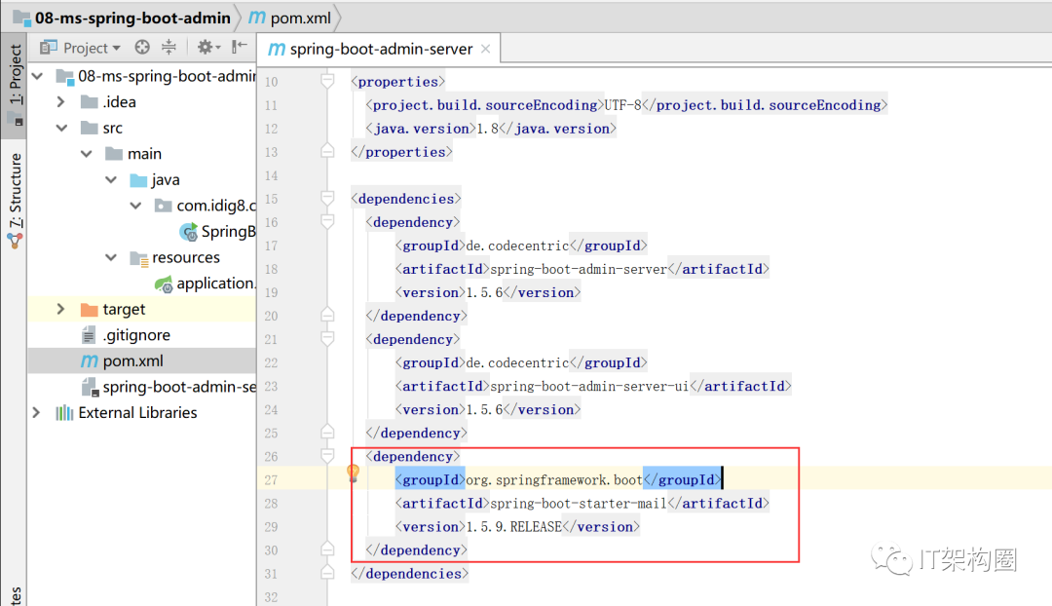Select the .gitignore file
The image size is (1052, 606).
(x=136, y=335)
